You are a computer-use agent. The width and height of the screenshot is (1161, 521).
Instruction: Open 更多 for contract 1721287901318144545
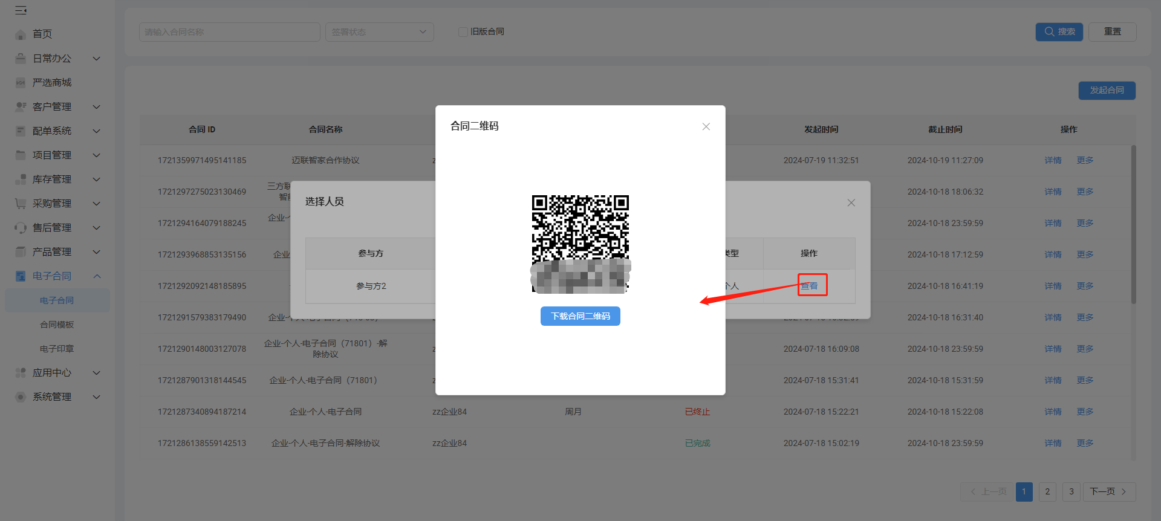pyautogui.click(x=1085, y=380)
